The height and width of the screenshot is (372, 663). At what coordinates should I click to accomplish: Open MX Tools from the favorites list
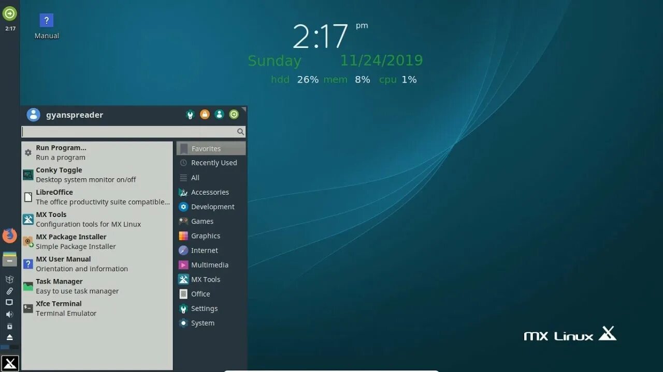tap(97, 220)
